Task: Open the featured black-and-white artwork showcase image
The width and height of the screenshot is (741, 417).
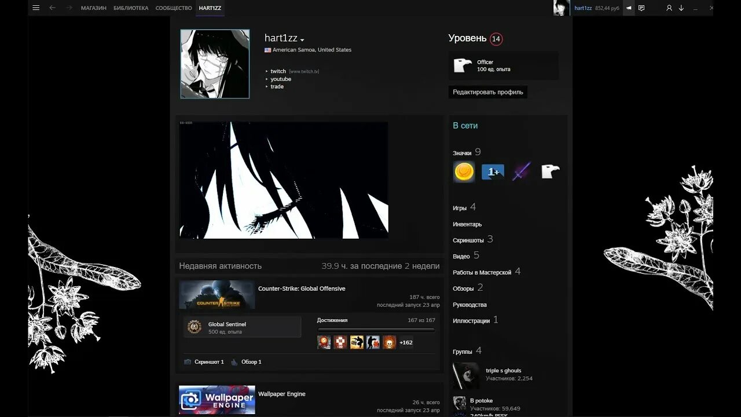Action: (284, 180)
